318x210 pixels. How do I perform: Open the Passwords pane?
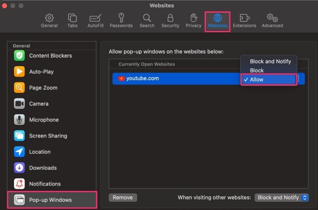pos(121,21)
